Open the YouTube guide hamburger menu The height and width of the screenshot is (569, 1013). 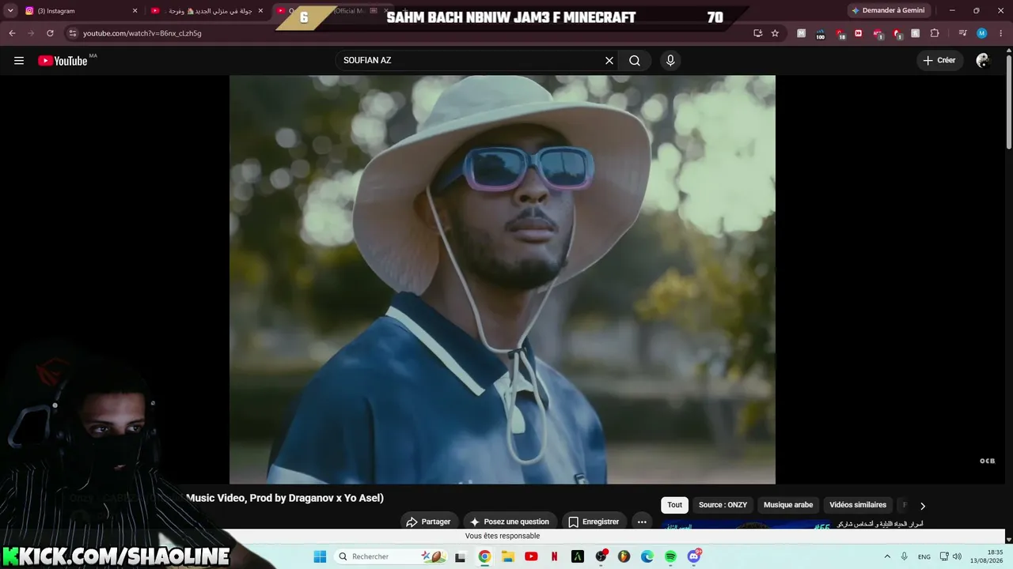click(19, 61)
